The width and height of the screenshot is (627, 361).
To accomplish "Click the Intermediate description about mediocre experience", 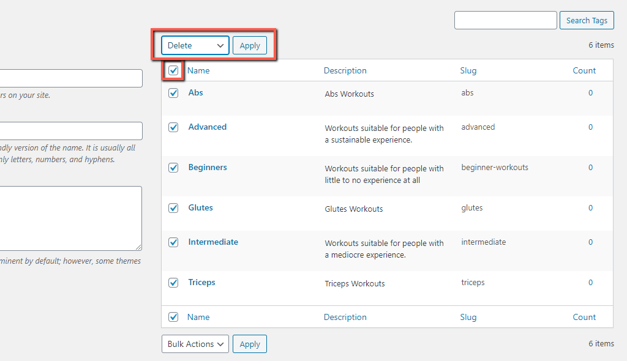I will (385, 249).
